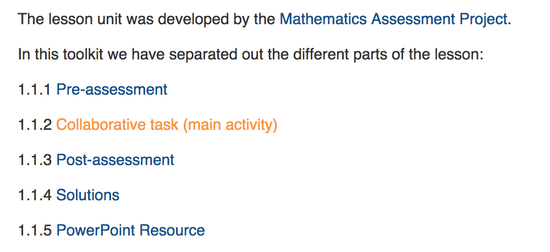Open the PowerPoint Resource link
The image size is (550, 252).
click(130, 230)
